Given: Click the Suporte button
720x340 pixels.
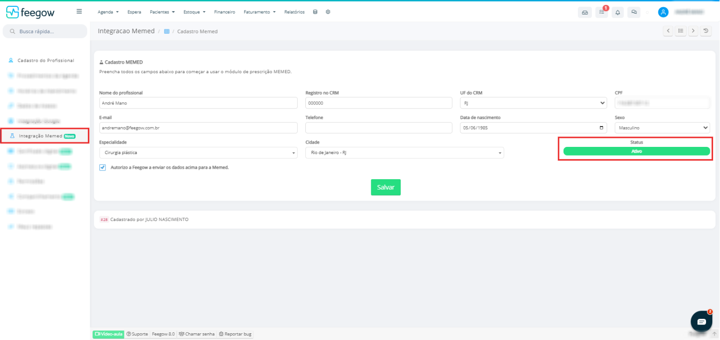Looking at the screenshot, I should pyautogui.click(x=137, y=334).
